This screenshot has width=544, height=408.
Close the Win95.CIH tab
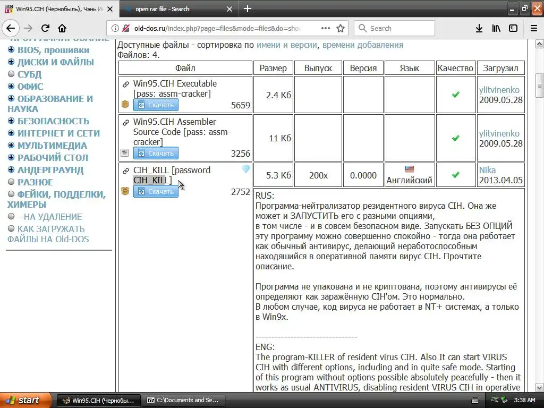(x=110, y=9)
